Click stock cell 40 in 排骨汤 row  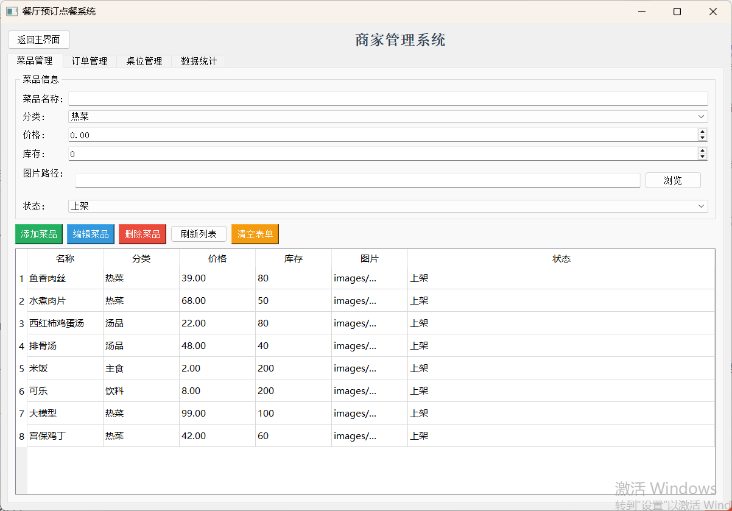[294, 346]
